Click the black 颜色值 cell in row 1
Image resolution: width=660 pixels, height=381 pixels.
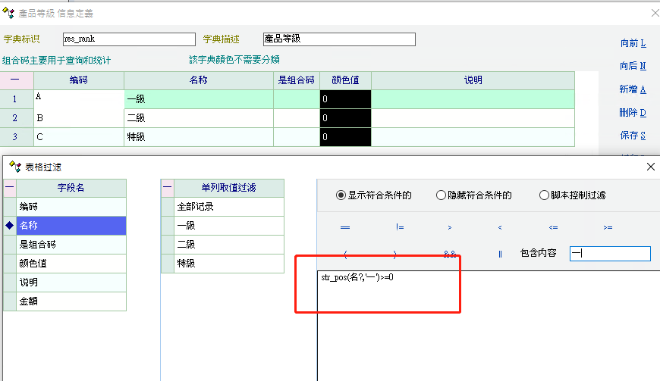pos(345,99)
